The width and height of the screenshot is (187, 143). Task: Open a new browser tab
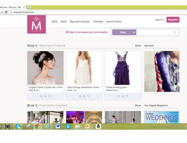click(x=29, y=7)
